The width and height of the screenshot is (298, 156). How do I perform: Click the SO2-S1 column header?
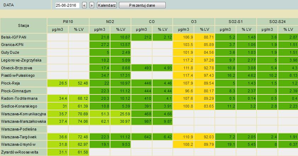pos(236,22)
